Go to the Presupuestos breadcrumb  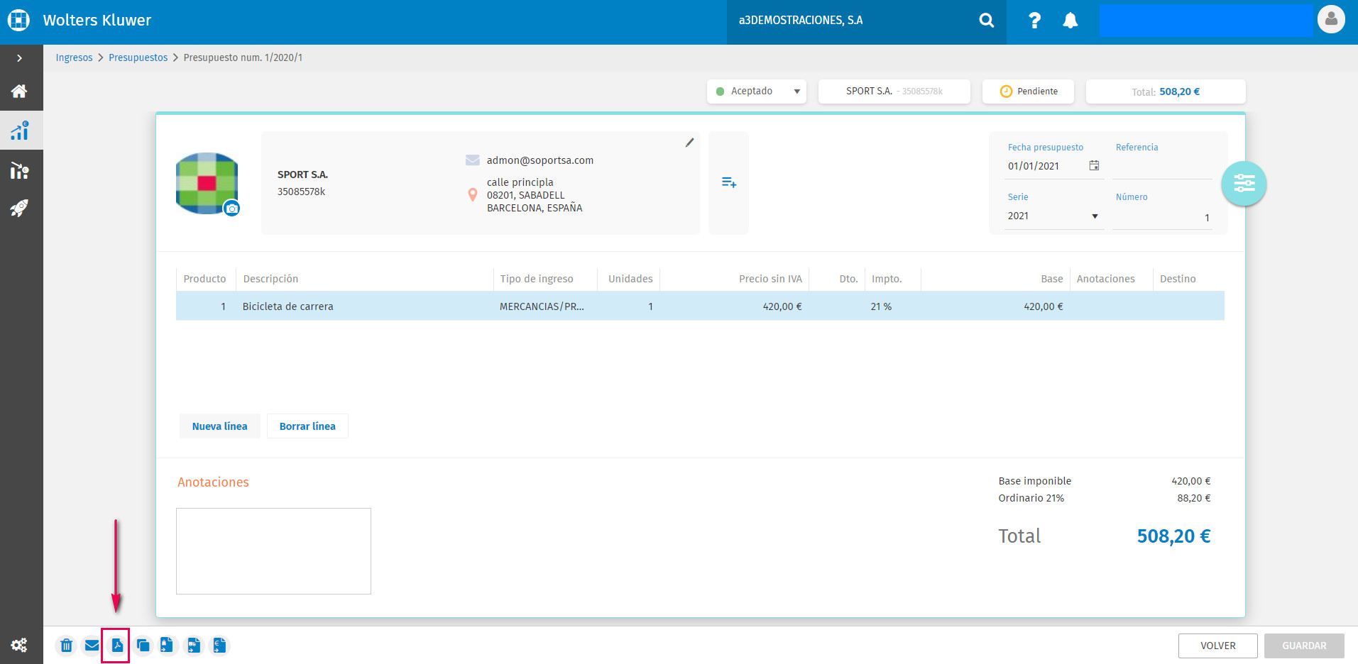tap(138, 57)
